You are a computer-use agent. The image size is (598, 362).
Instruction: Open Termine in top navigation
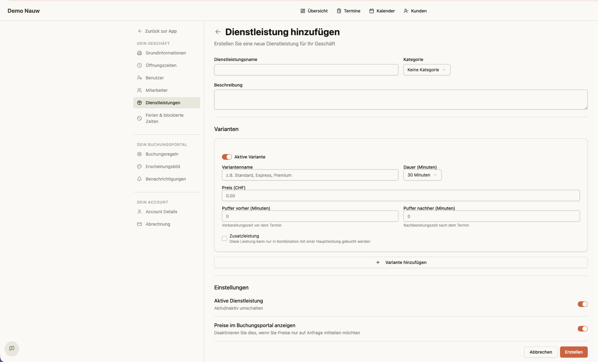349,11
